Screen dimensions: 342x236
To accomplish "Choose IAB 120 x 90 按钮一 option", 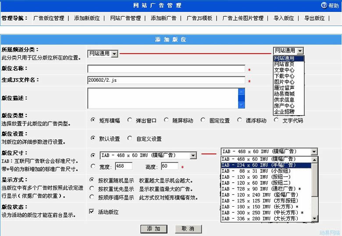I will tap(266, 177).
